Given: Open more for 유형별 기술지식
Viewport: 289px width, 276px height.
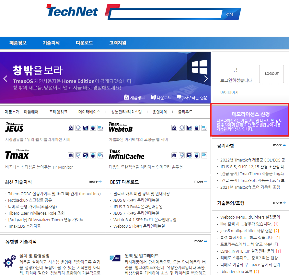Looking at the screenshot, I should click(x=201, y=241).
